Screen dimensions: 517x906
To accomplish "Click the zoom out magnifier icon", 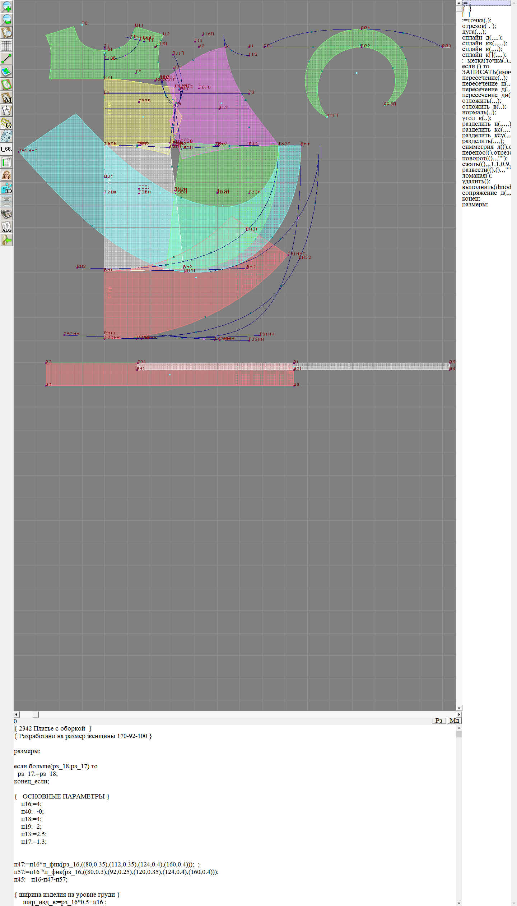I will (6, 19).
